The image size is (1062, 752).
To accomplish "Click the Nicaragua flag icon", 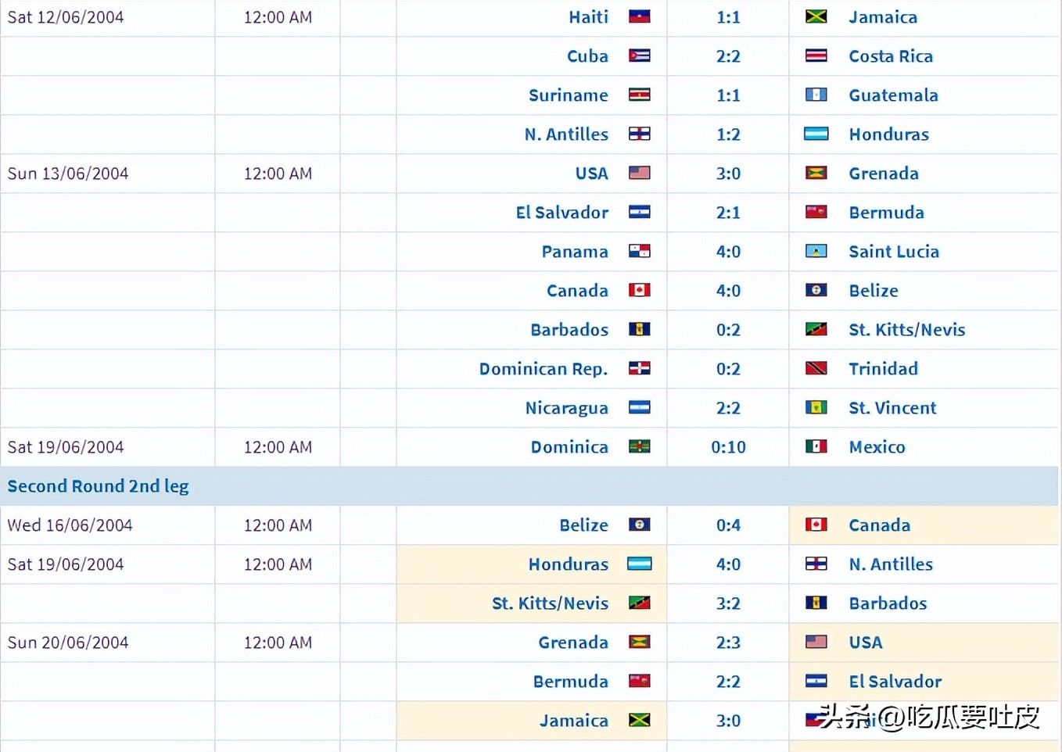I will 639,407.
